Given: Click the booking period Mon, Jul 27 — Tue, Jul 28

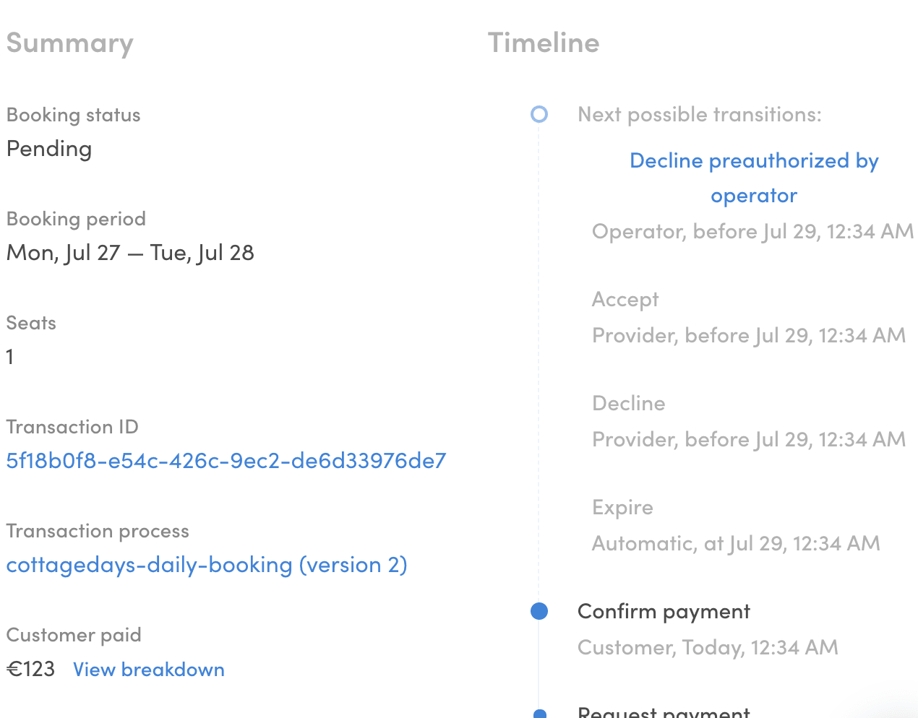Looking at the screenshot, I should (x=130, y=253).
